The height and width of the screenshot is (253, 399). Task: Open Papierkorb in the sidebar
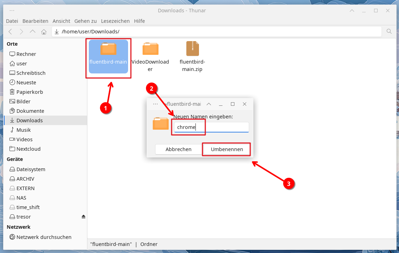pyautogui.click(x=29, y=92)
